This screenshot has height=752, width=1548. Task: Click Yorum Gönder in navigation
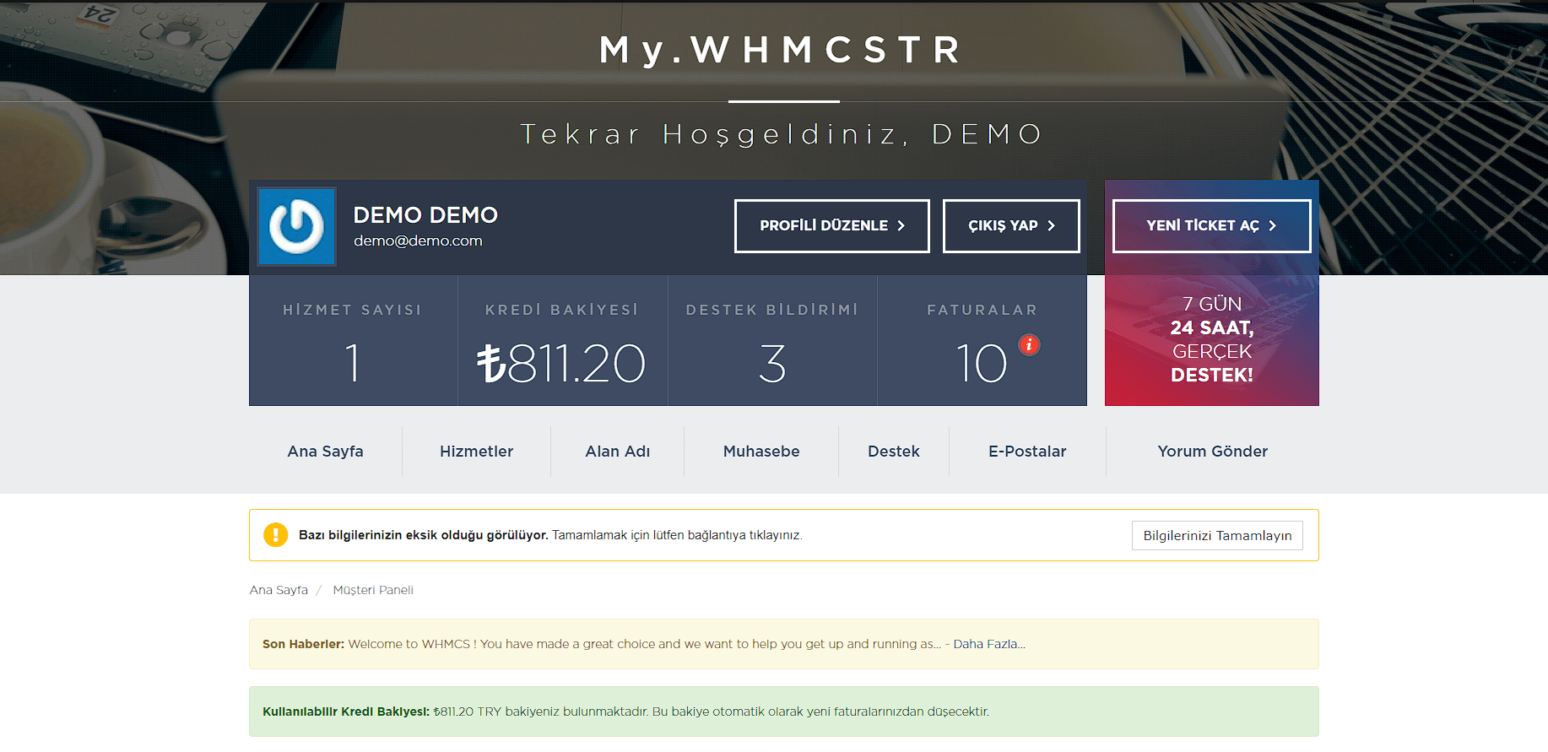1212,452
